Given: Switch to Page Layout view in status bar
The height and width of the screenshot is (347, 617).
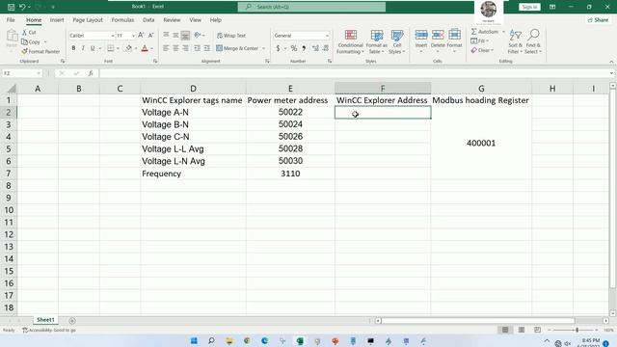Looking at the screenshot, I should tap(522, 330).
